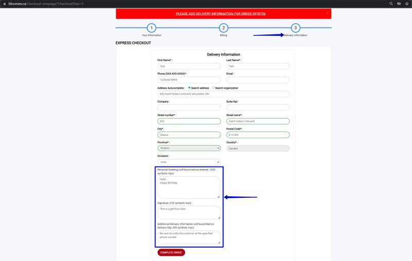
Task: Click the browser zoom magnifier icon
Action: click(391, 4)
